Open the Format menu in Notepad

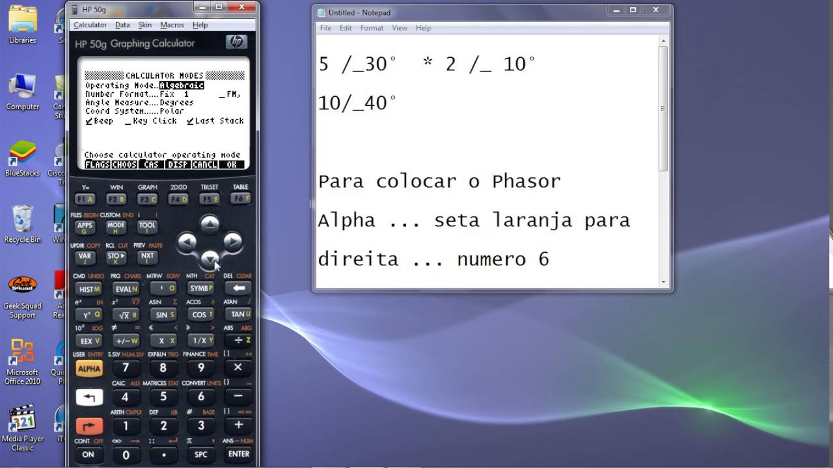tap(372, 28)
